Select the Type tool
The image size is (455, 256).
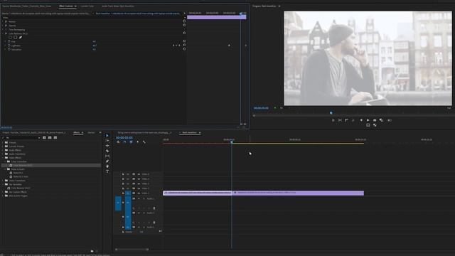pos(107,171)
